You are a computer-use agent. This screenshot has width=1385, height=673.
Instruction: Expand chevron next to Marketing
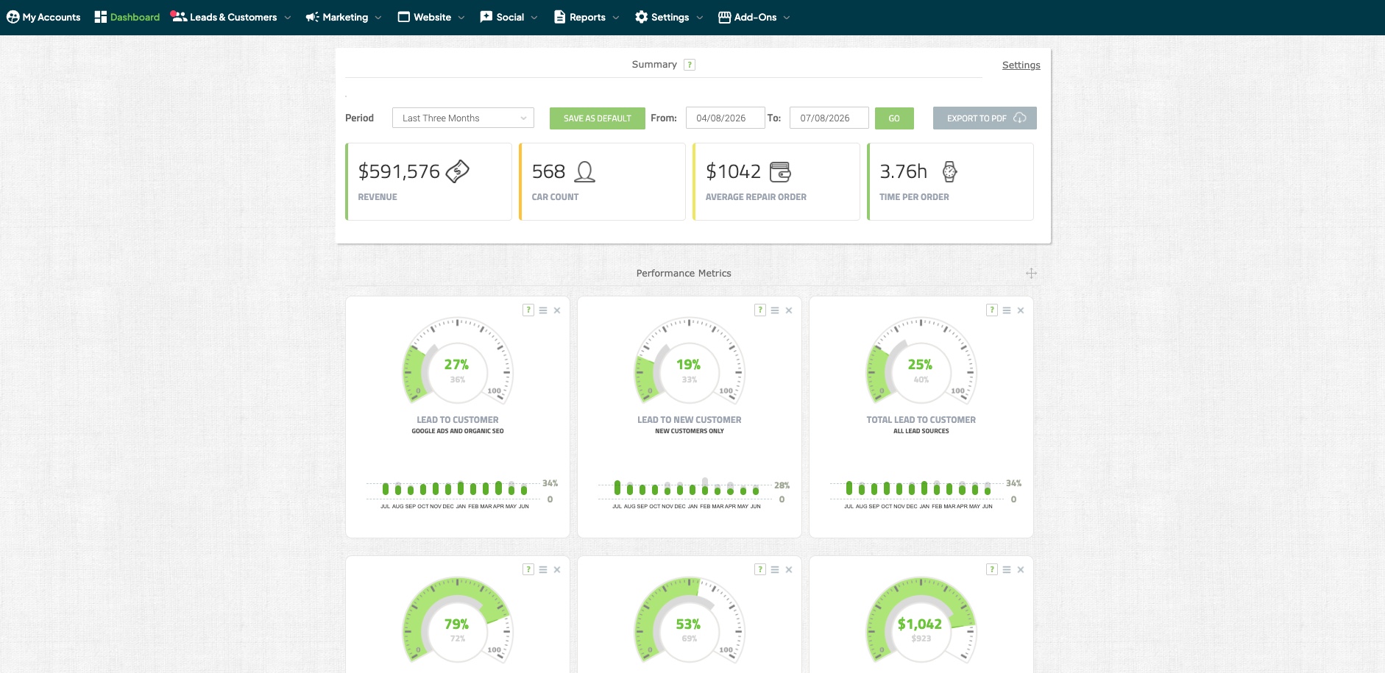tap(378, 18)
